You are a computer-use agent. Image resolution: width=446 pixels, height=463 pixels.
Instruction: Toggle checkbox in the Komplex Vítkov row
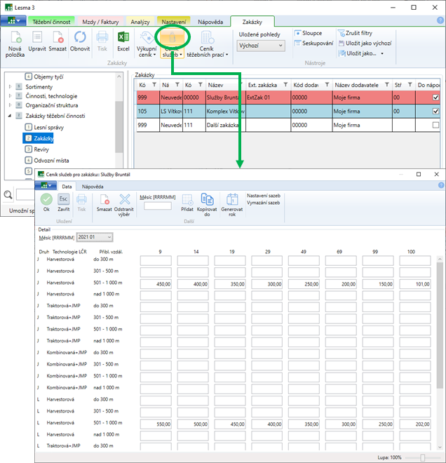[435, 111]
